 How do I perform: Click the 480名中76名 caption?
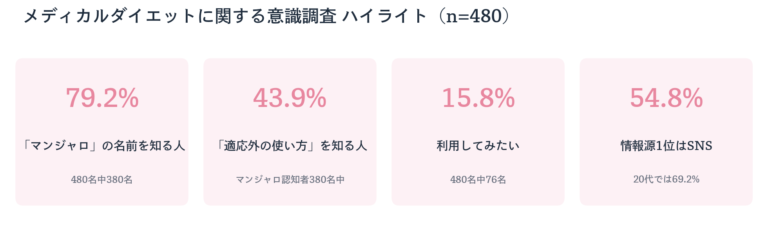point(478,179)
